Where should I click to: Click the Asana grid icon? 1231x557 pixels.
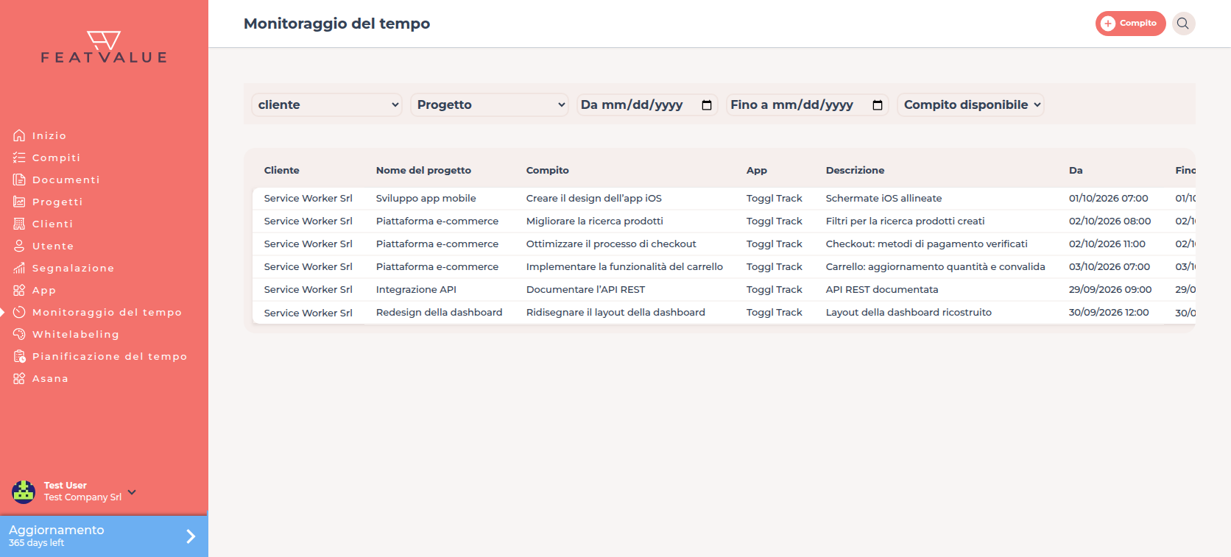pyautogui.click(x=19, y=378)
